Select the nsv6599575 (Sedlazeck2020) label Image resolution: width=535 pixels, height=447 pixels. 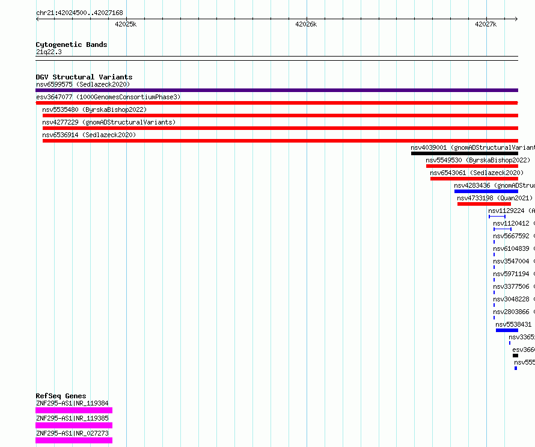83,84
